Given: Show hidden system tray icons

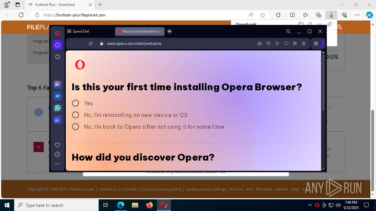Looking at the screenshot, I should coord(310,205).
